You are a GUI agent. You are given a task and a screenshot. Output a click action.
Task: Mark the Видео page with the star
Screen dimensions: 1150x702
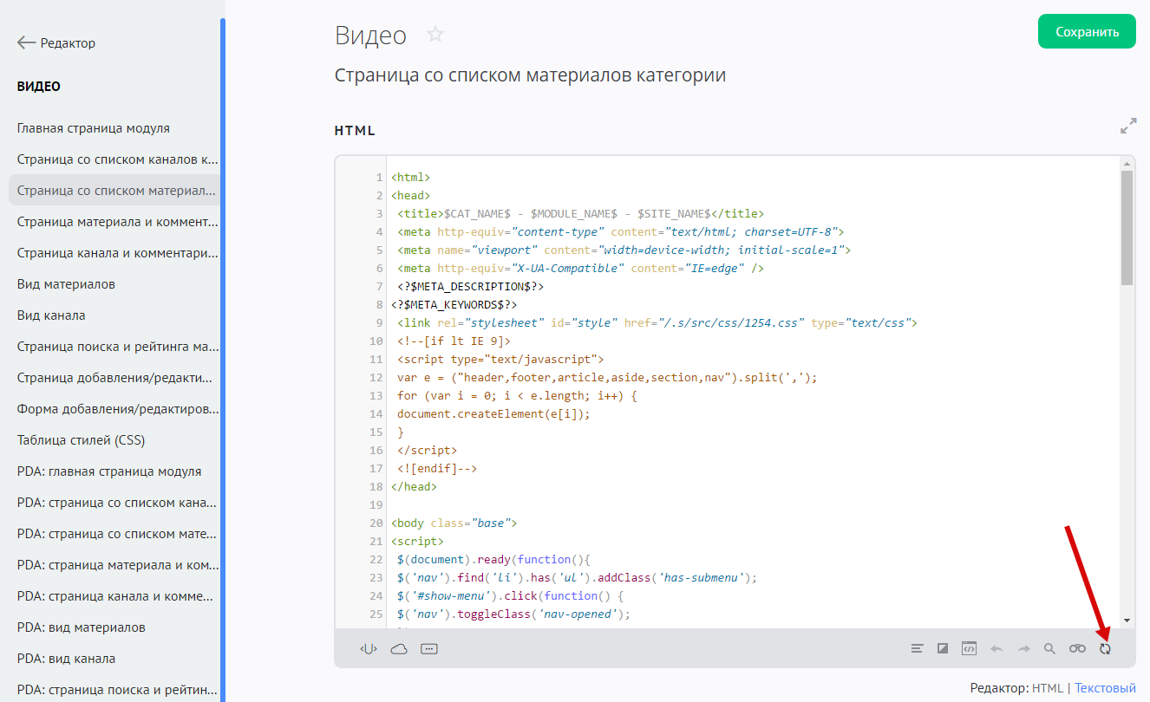tap(435, 35)
